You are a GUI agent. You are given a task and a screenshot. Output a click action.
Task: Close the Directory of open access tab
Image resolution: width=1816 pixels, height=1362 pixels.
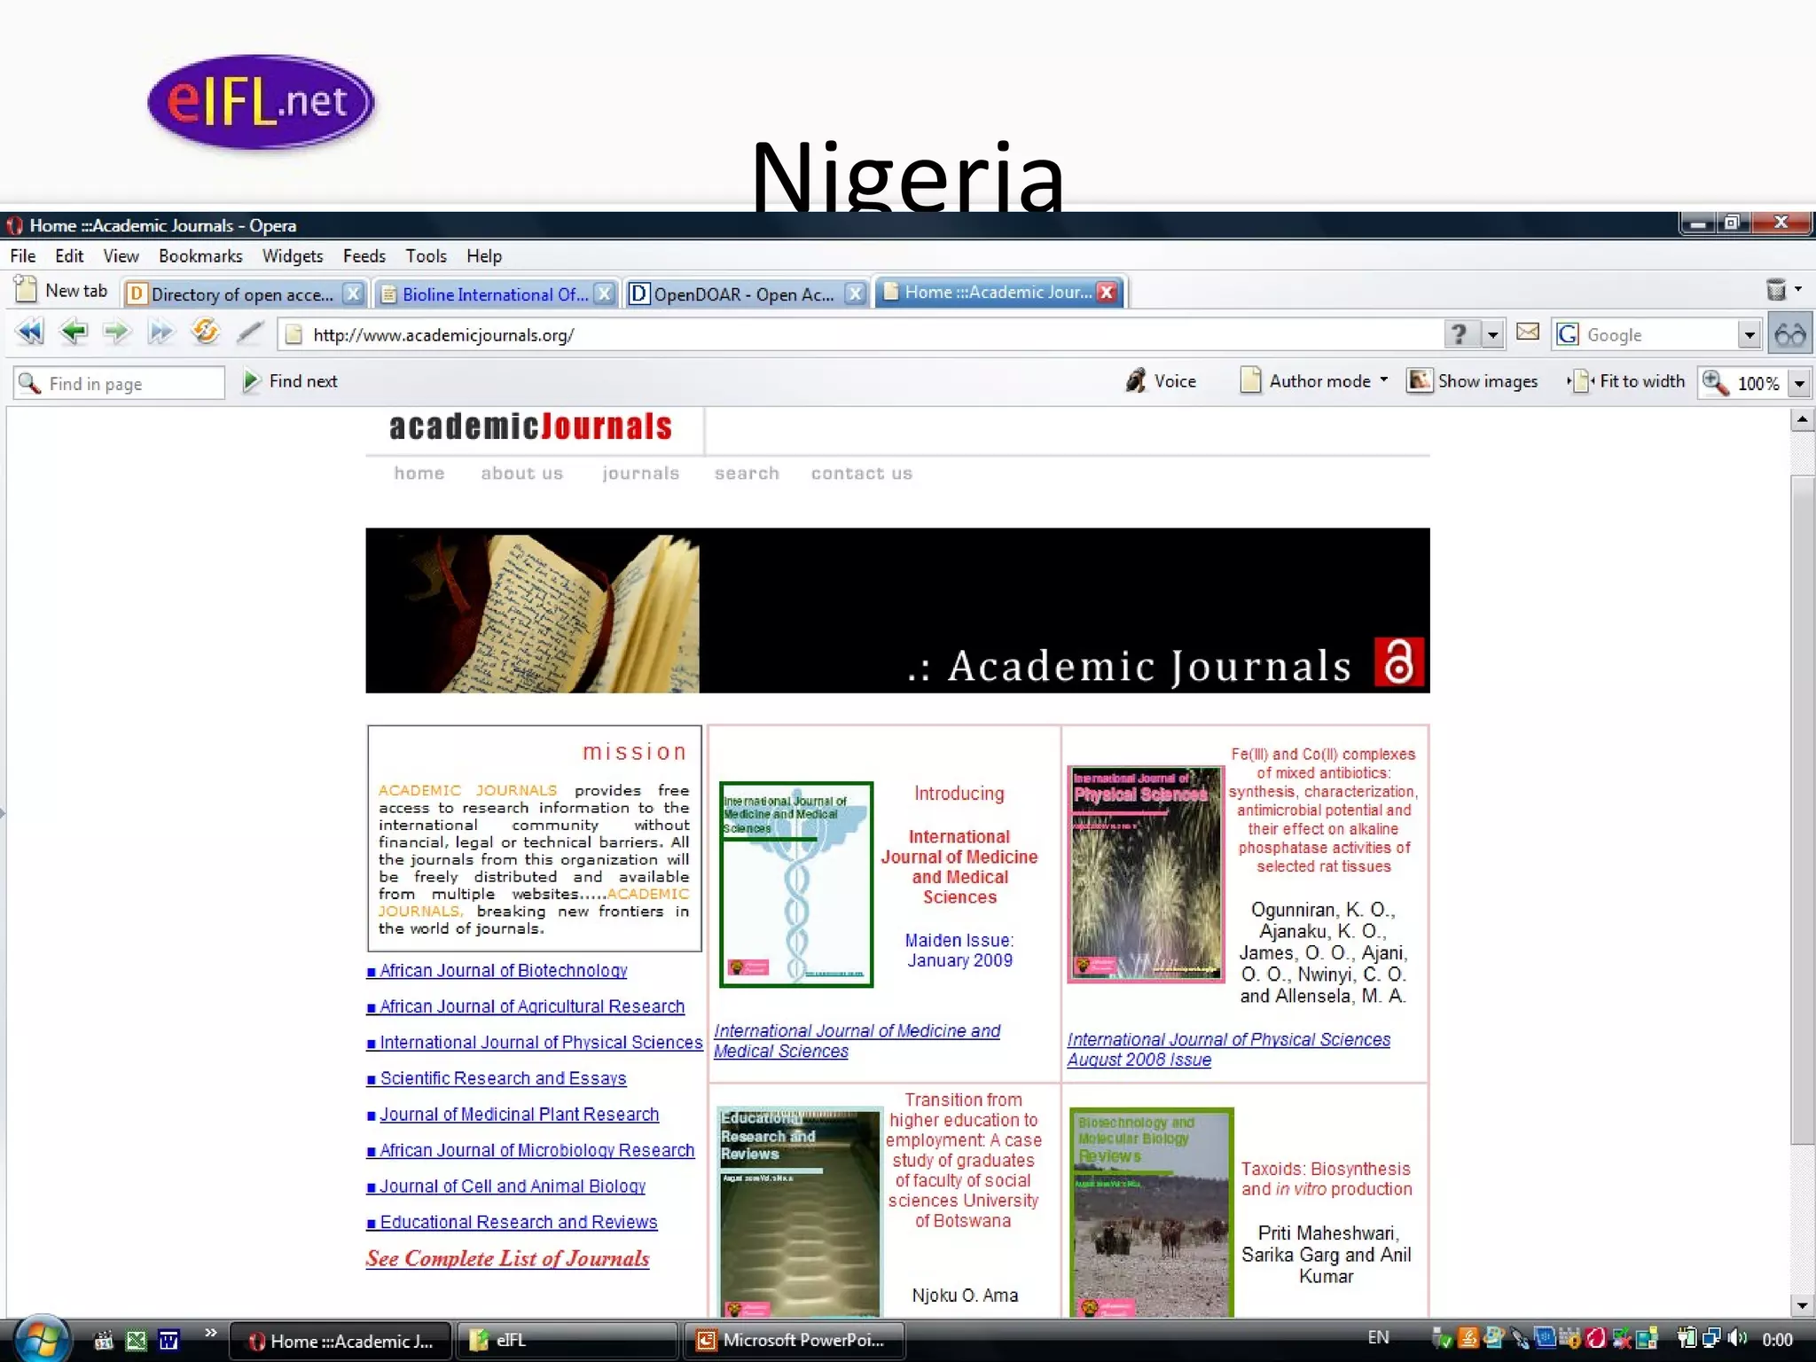point(353,294)
